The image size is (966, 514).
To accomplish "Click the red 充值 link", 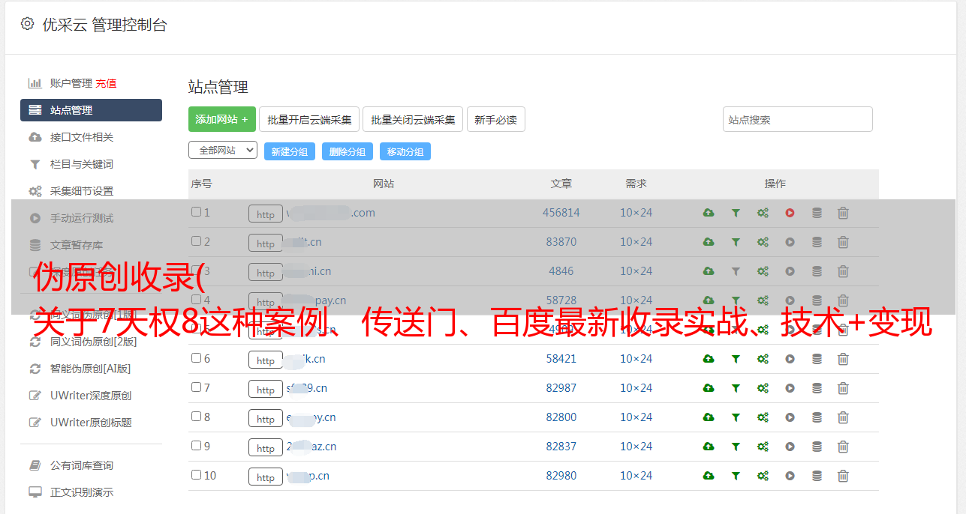I will coord(106,83).
